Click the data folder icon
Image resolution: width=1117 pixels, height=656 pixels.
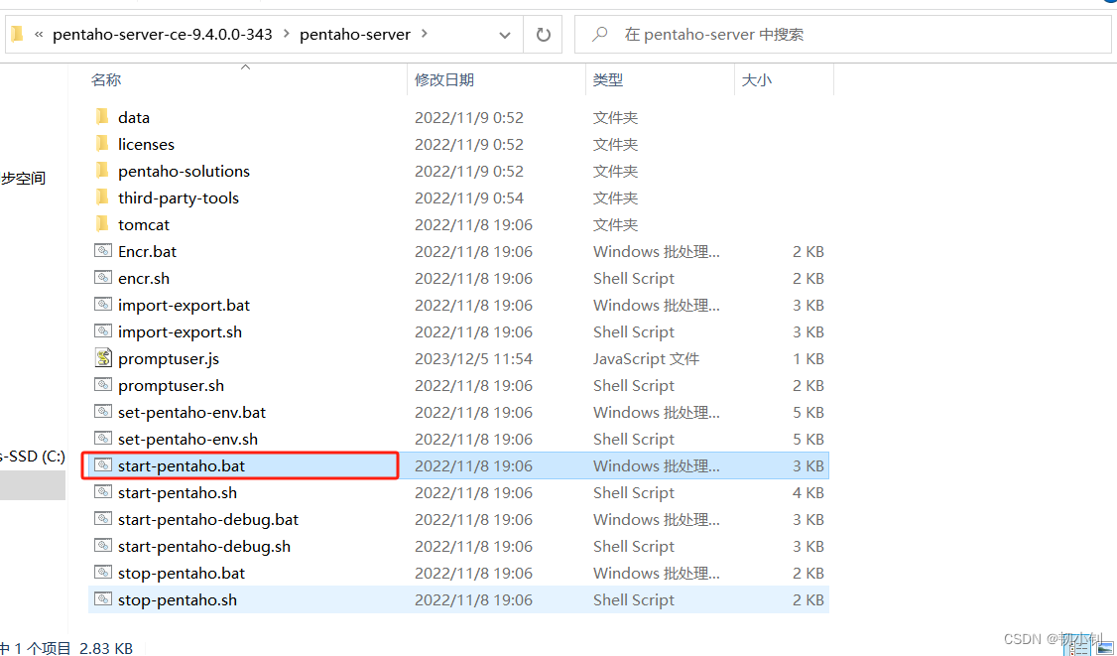102,117
